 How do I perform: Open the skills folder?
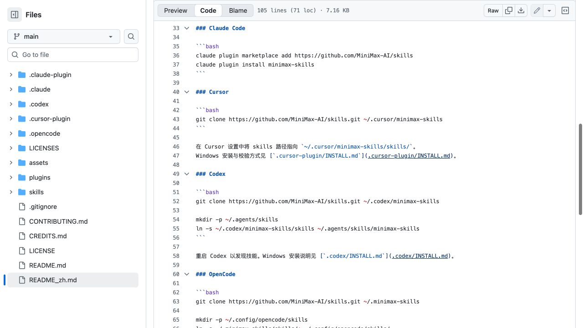(36, 192)
